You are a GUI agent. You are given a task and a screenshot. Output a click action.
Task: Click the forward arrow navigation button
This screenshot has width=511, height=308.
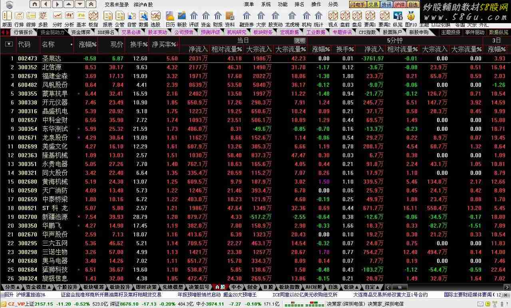pos(57,4)
